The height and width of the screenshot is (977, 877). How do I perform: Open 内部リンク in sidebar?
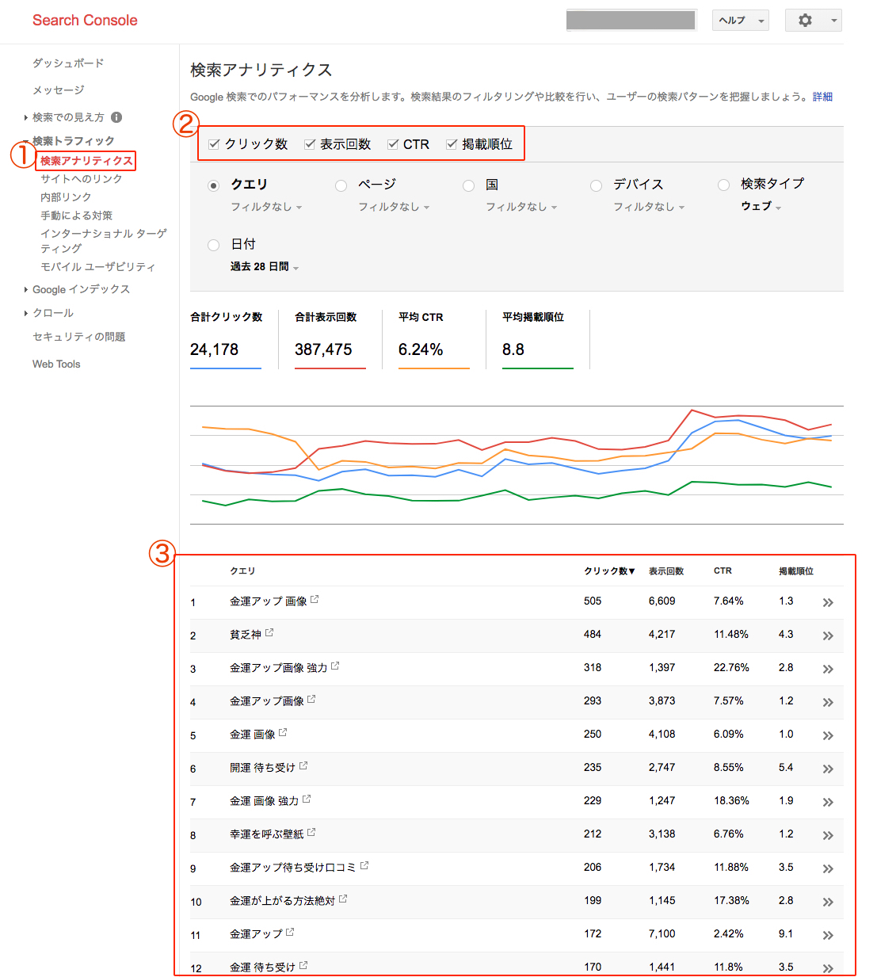point(66,197)
